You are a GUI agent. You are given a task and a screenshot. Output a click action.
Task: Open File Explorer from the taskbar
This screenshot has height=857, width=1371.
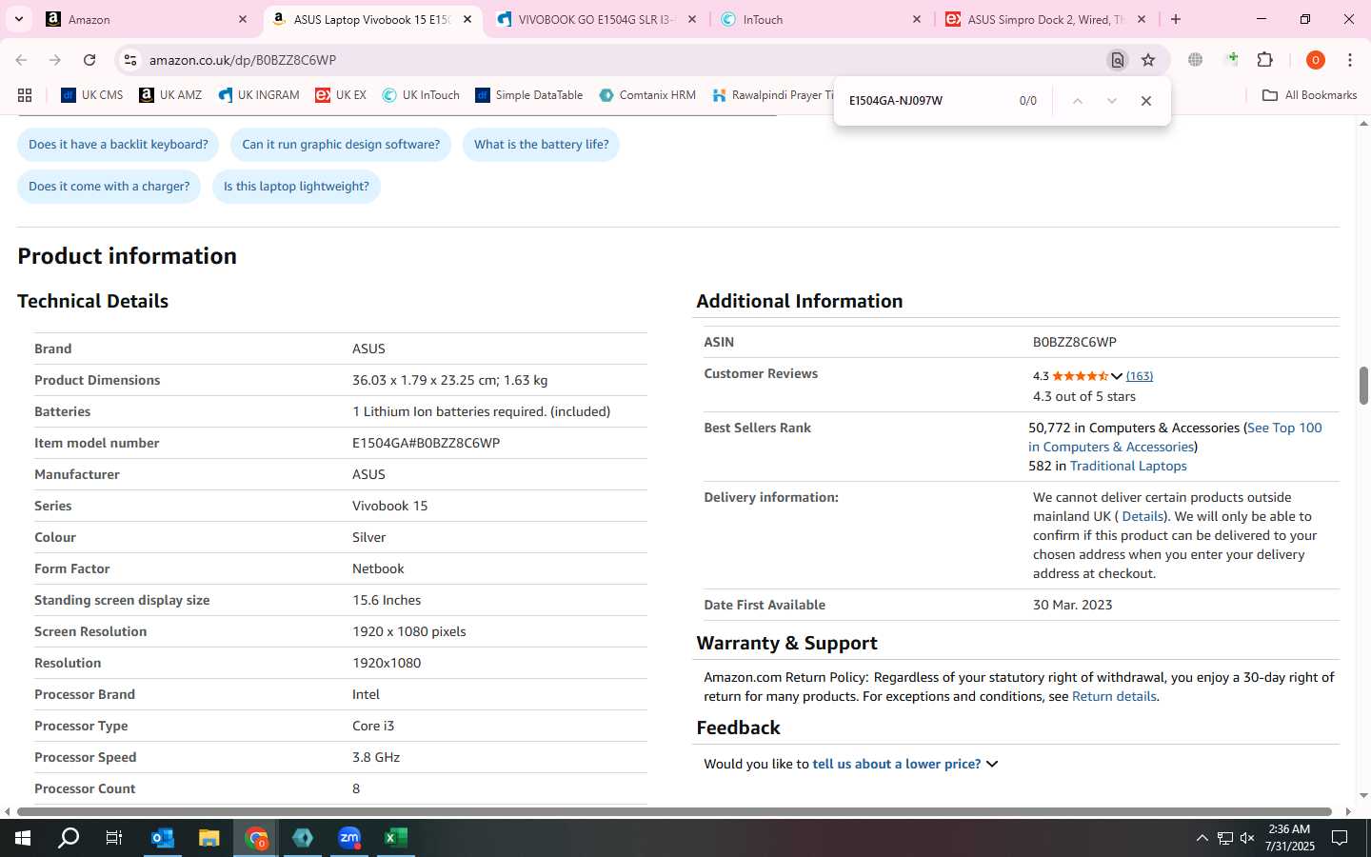209,838
